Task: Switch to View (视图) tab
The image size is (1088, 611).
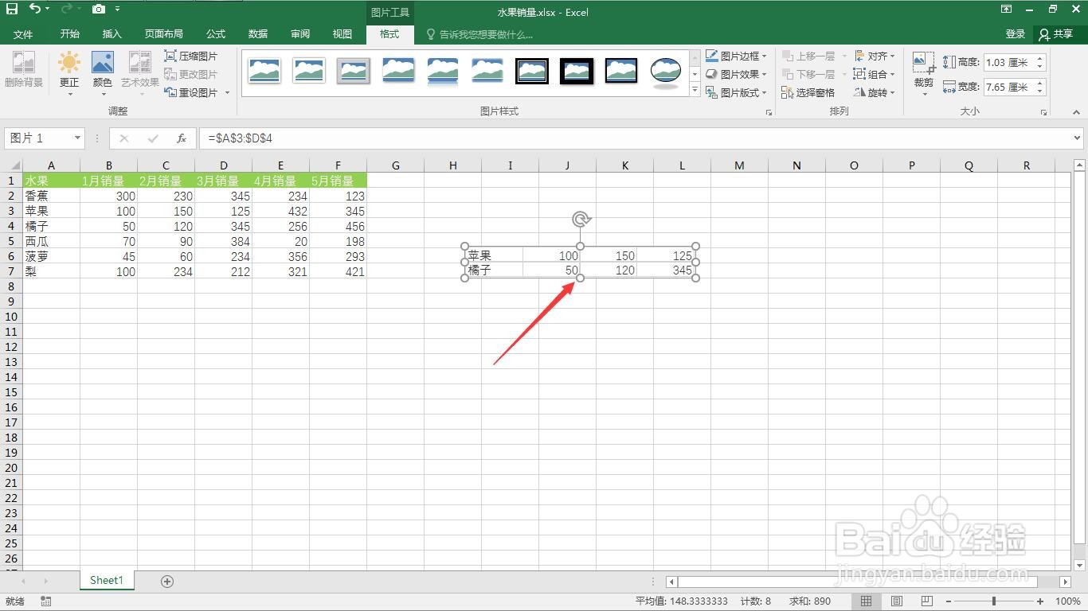Action: [x=342, y=34]
